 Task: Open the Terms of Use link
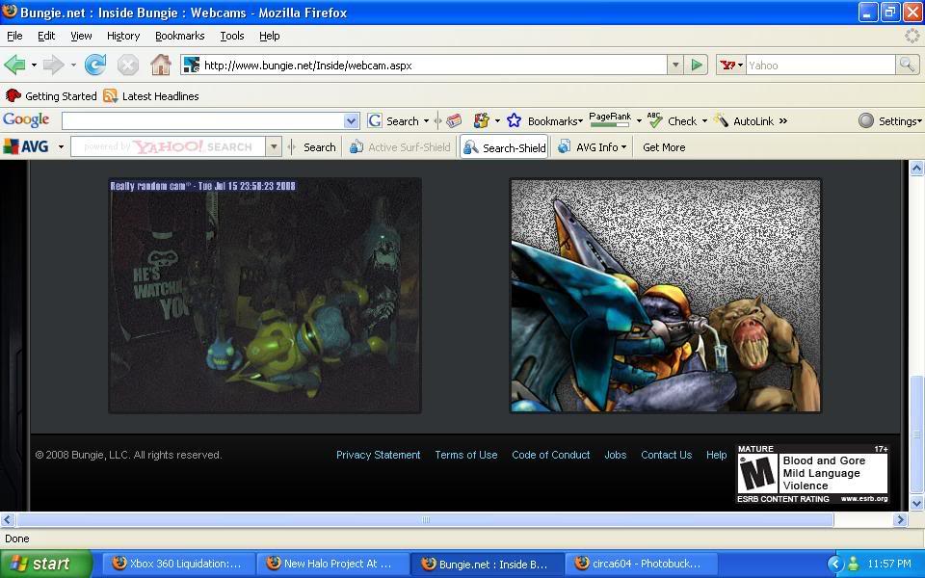[466, 455]
